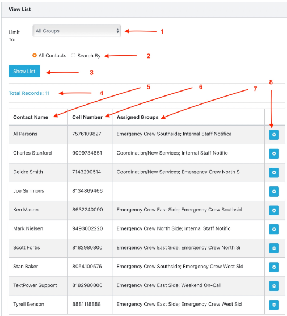This screenshot has width=287, height=316.
Task: Select the All Contacts radio button
Action: pyautogui.click(x=35, y=55)
